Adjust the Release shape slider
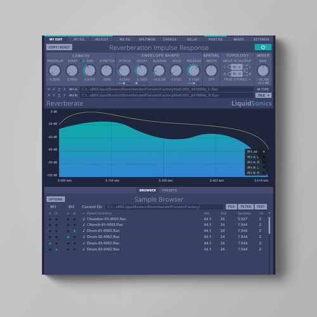The height and width of the screenshot is (317, 317). pos(193,83)
